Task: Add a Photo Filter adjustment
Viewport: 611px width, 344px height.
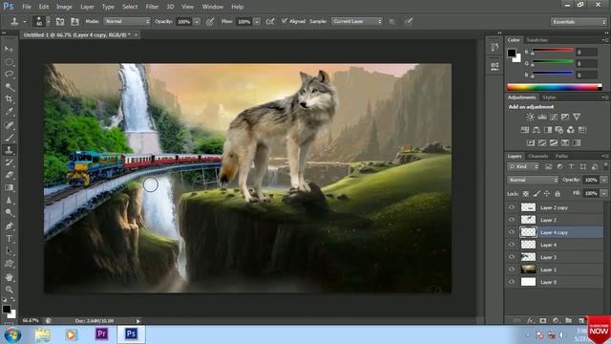Action: (x=559, y=130)
